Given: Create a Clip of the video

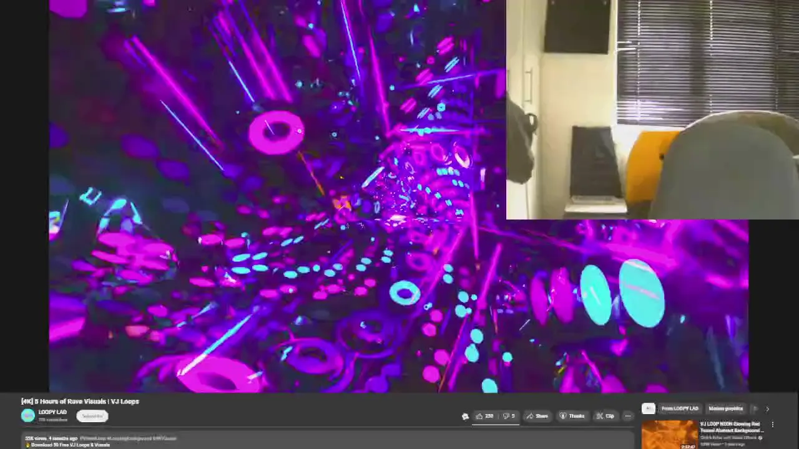Looking at the screenshot, I should (x=605, y=416).
